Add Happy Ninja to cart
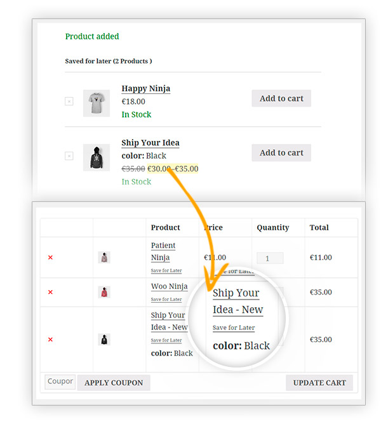The height and width of the screenshot is (424, 381). 281,98
